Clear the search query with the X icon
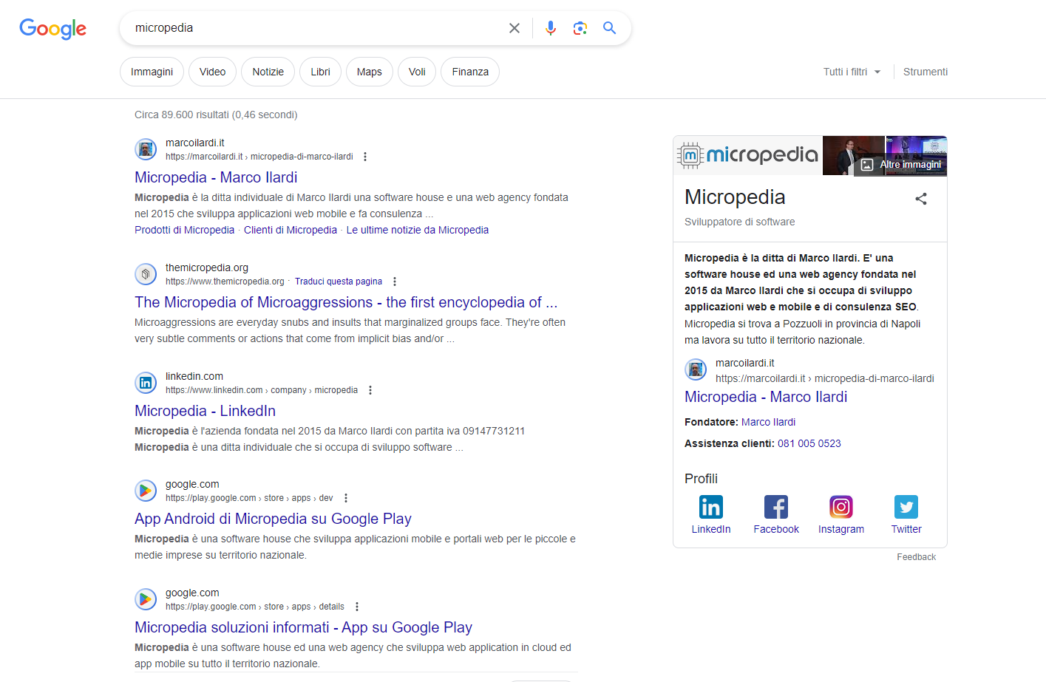This screenshot has height=682, width=1046. pos(514,27)
